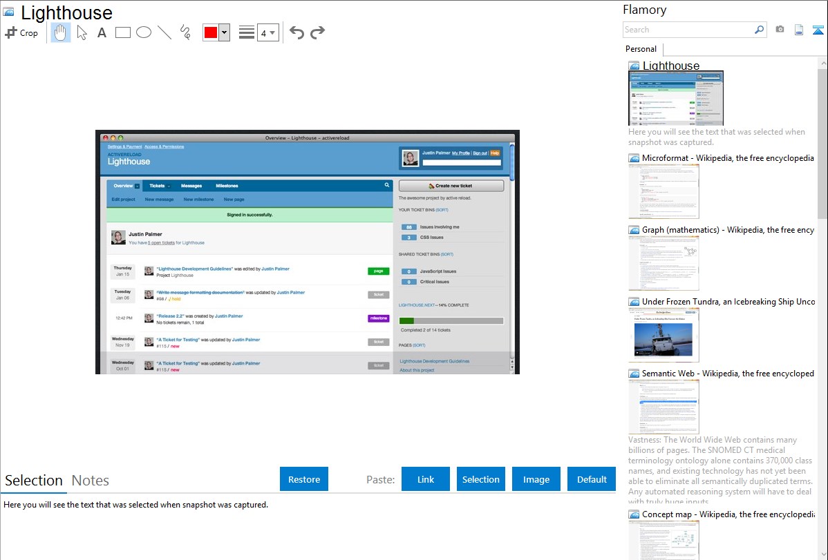Screen dimensions: 828x560
Task: Click the snapshot list vertical scrollbar
Action: (x=822, y=142)
